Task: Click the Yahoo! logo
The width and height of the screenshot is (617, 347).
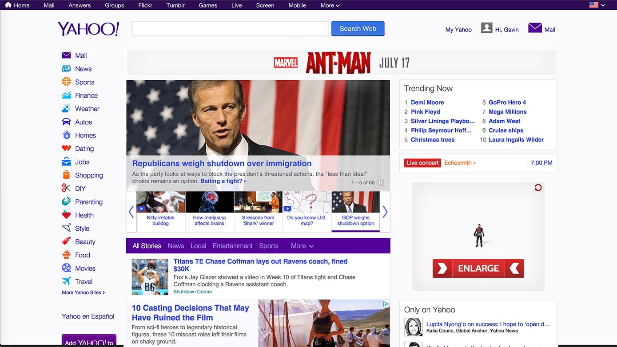Action: (88, 29)
